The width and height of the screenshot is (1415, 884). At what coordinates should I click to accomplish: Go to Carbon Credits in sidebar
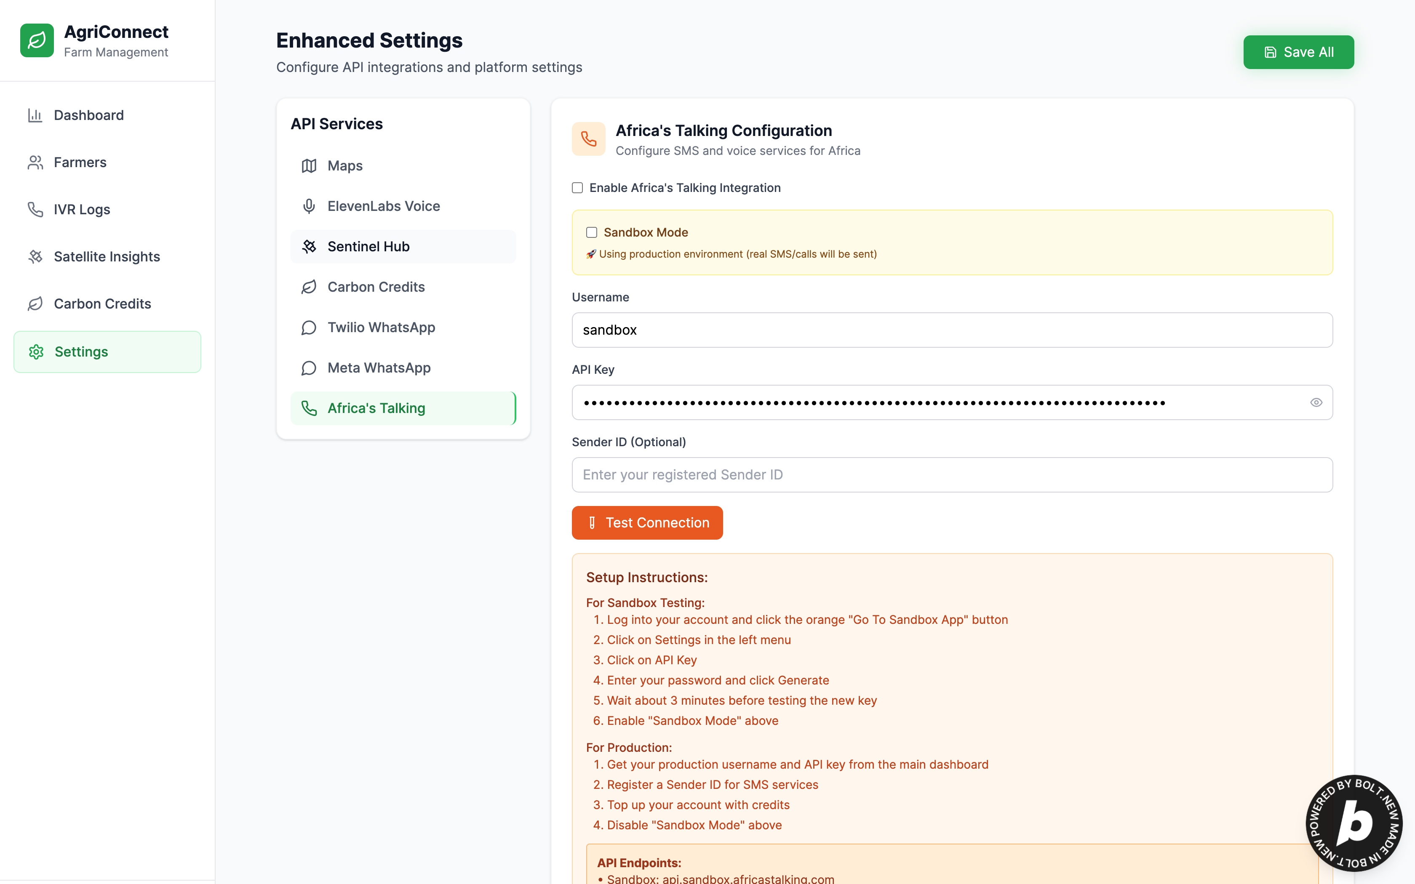(x=102, y=304)
